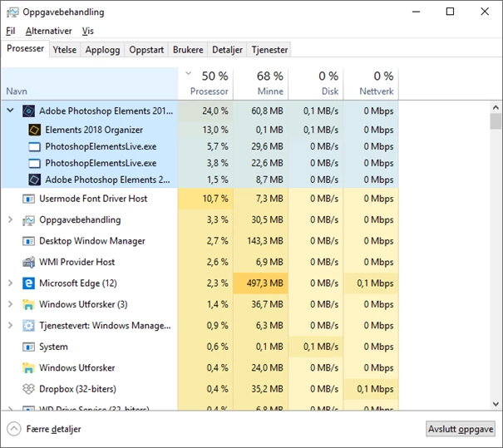
Task: Expand the Microsoft Edge (12) group
Action: [10, 283]
